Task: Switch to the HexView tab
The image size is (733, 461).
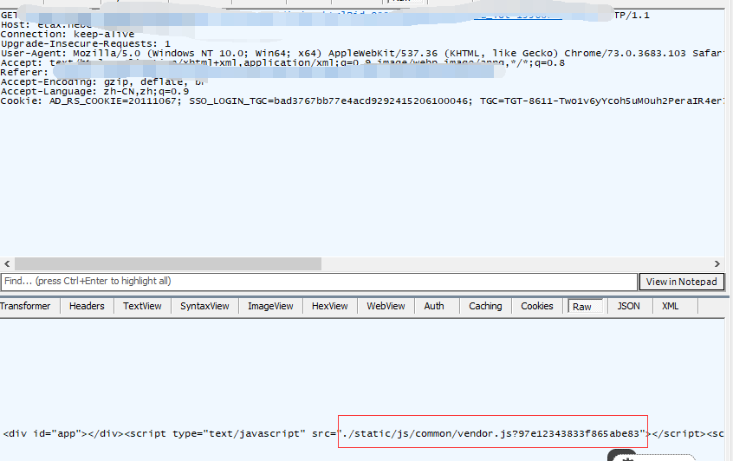Action: tap(329, 306)
